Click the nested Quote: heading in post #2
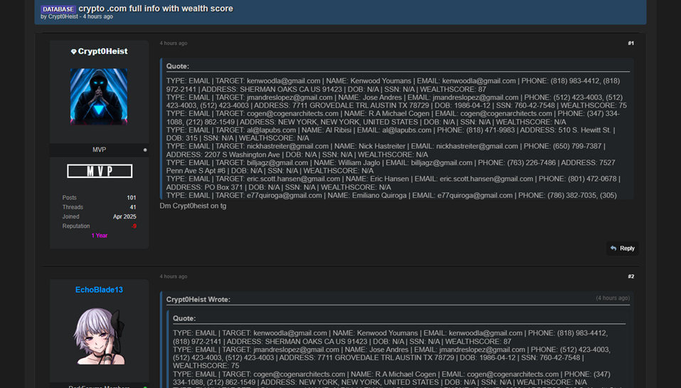 (184, 318)
